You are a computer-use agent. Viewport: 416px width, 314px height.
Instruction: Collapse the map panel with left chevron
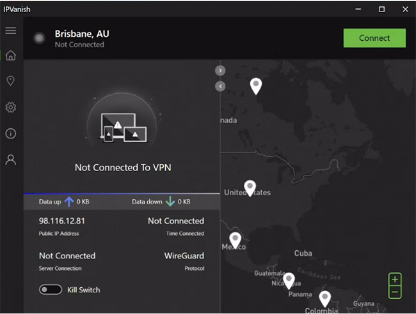coord(220,86)
